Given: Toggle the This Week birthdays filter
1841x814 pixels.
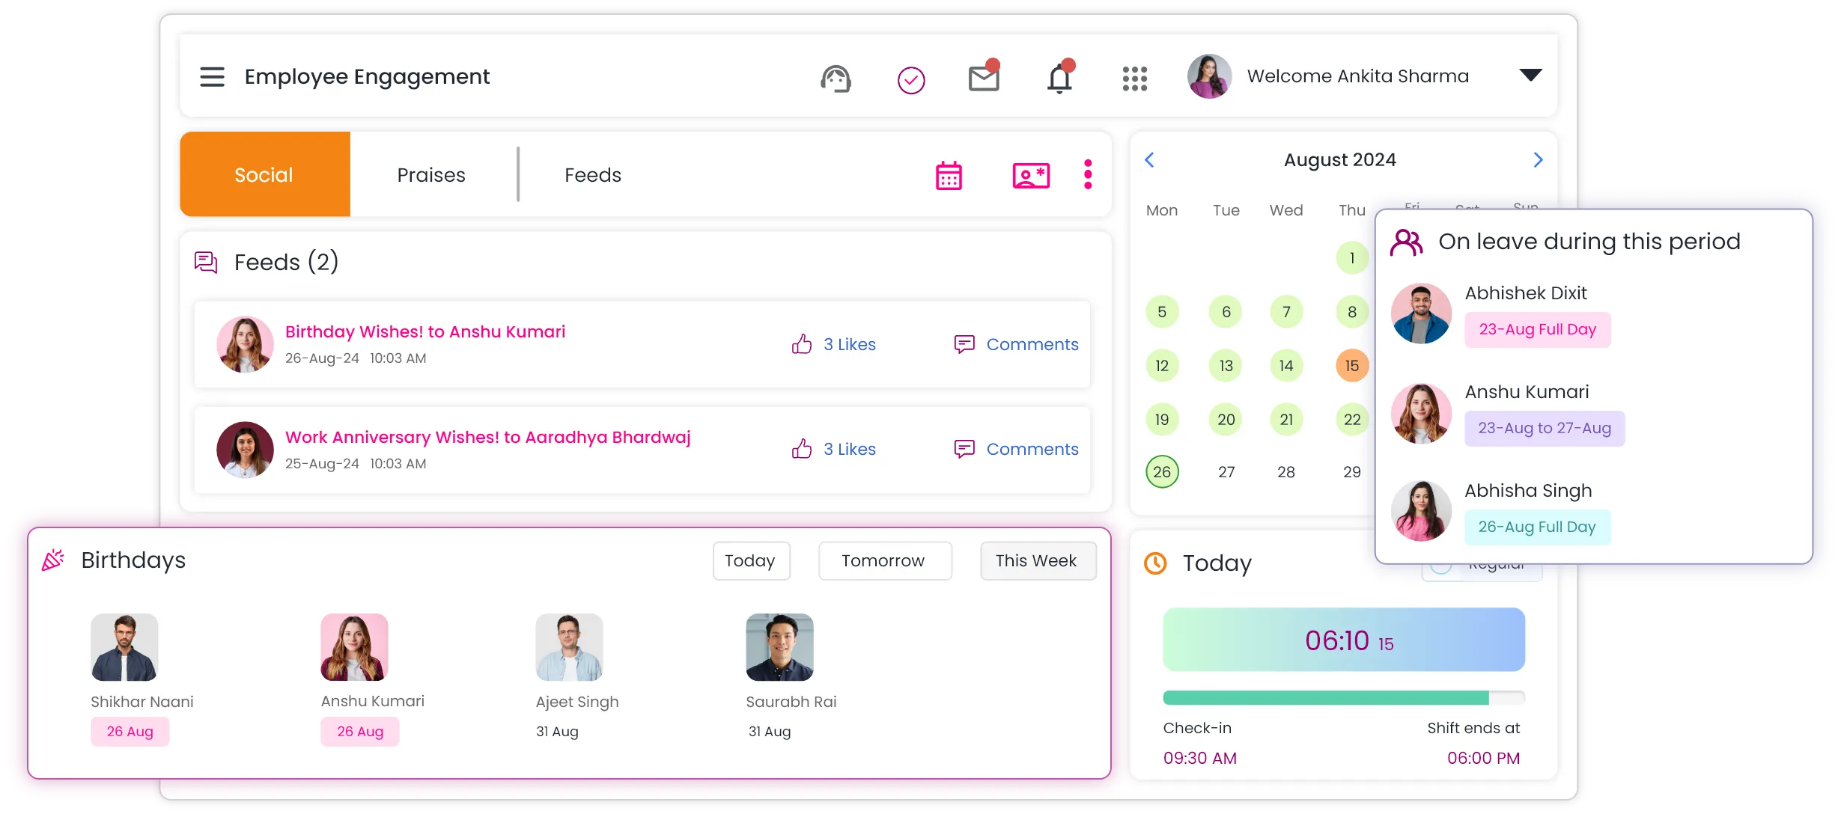Looking at the screenshot, I should point(1038,561).
